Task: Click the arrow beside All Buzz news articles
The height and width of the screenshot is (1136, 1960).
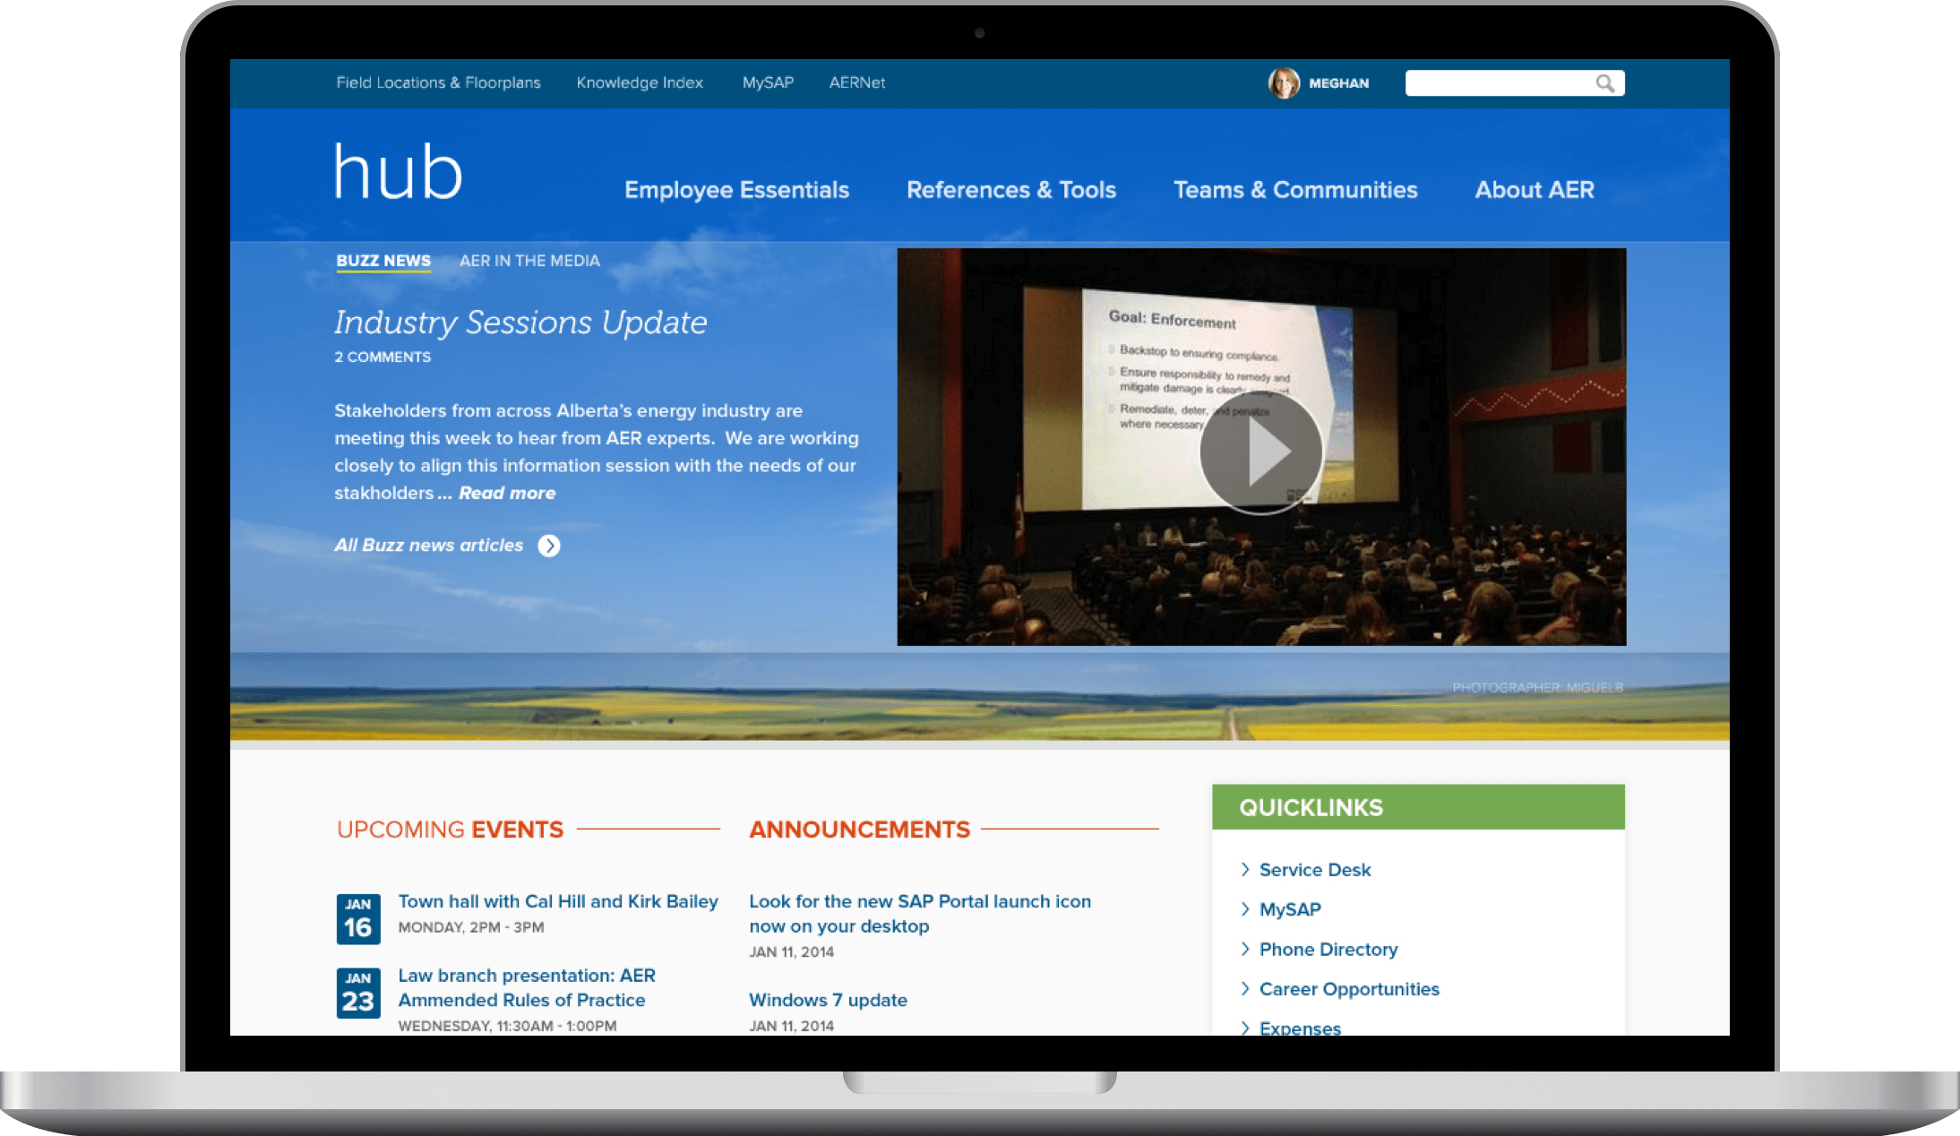Action: (x=549, y=546)
